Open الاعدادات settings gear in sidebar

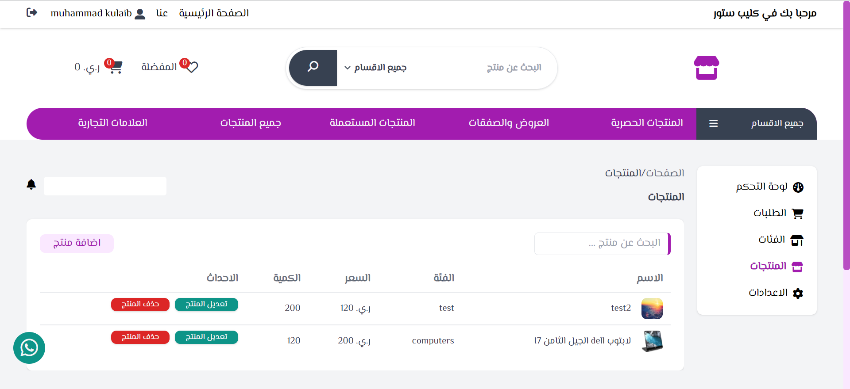pos(776,293)
